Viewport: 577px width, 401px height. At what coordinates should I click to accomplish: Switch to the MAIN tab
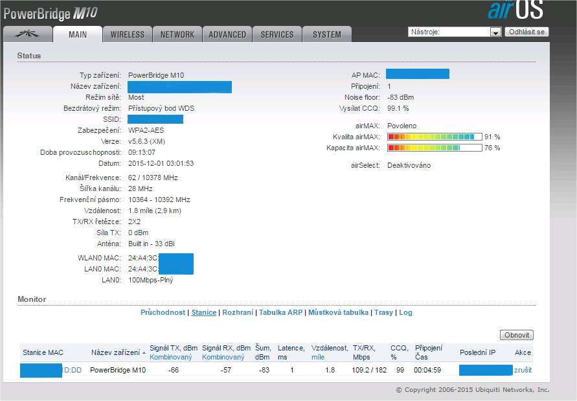tap(78, 34)
